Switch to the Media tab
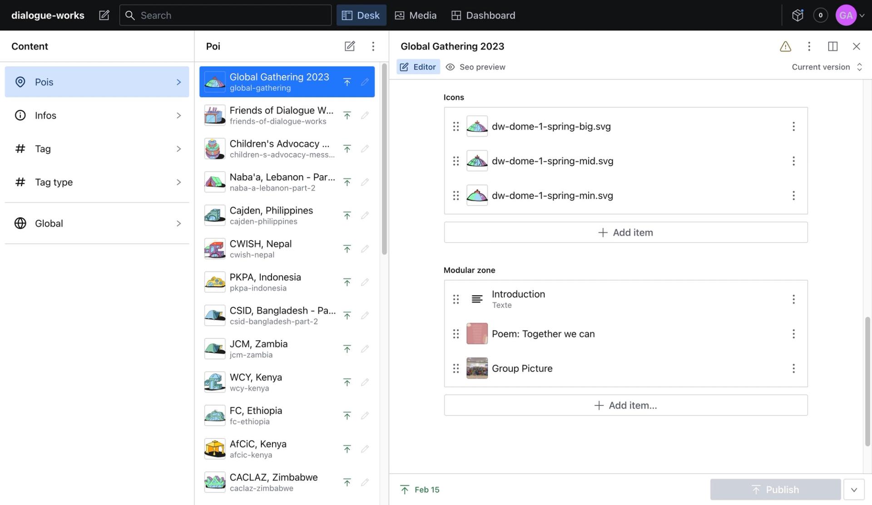The image size is (872, 505). (416, 15)
